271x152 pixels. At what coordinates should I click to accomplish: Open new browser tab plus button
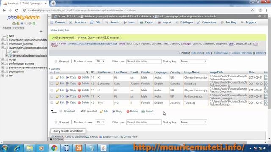click(53, 3)
